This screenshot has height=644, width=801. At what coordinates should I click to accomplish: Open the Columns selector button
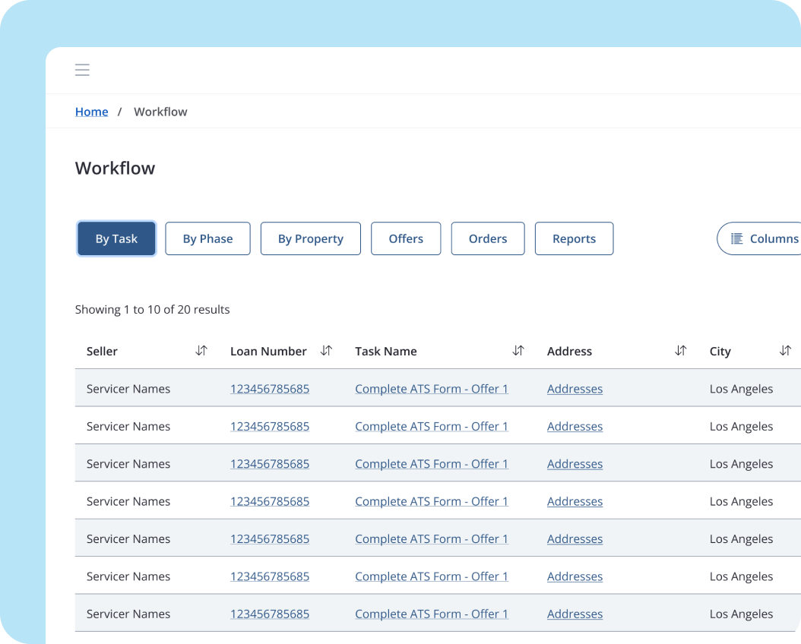coord(759,238)
